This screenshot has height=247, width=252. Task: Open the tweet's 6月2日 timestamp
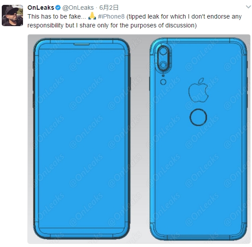109,8
